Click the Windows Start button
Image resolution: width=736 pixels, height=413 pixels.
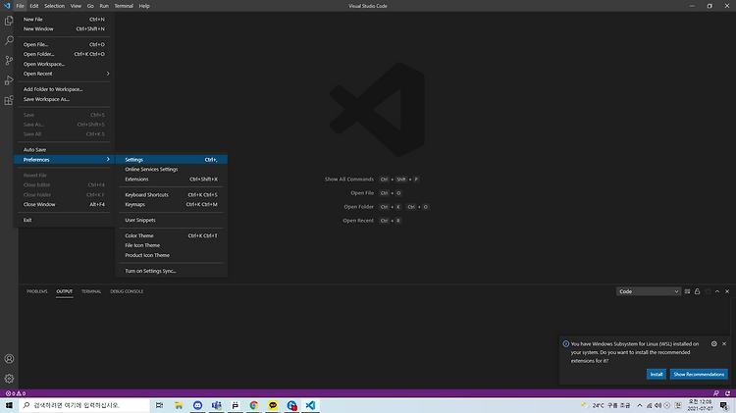tap(9, 405)
